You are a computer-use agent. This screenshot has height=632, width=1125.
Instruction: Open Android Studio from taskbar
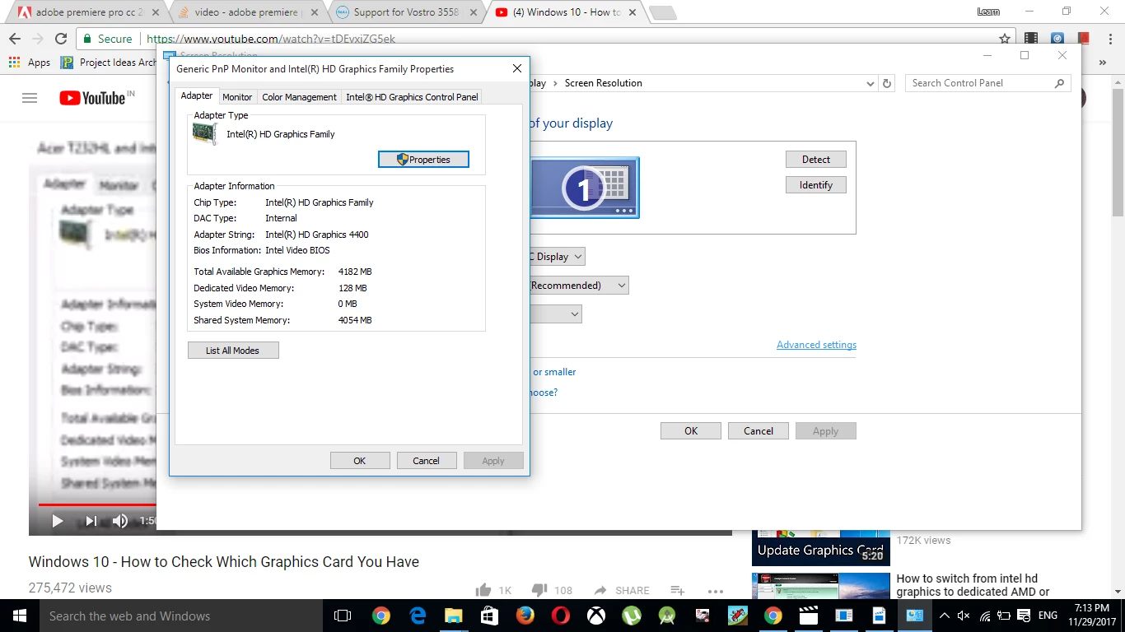click(x=668, y=616)
